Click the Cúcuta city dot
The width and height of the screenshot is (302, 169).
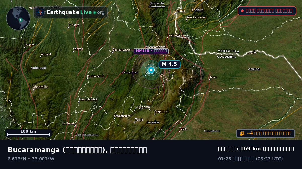[174, 13]
